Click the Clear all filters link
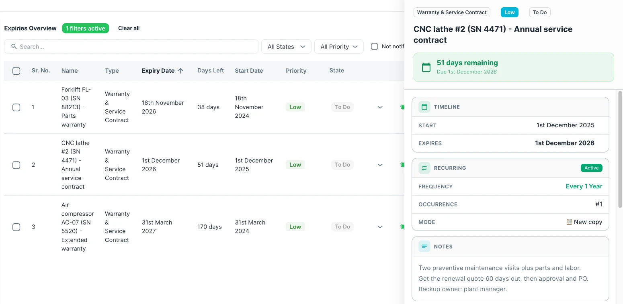 coord(129,28)
